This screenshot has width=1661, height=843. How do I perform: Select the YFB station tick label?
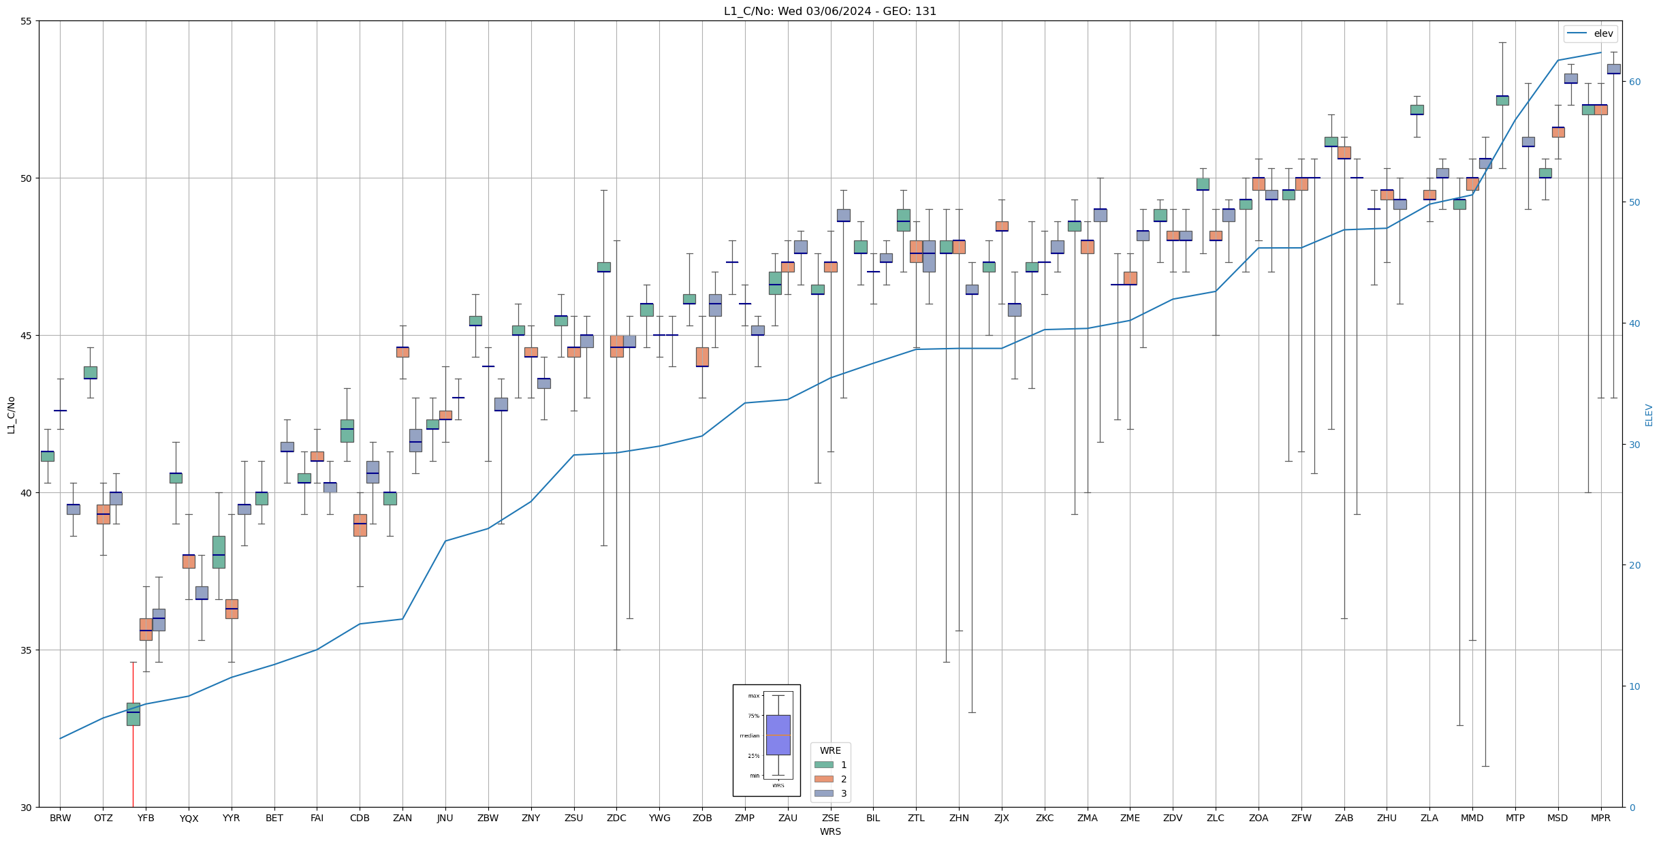pyautogui.click(x=146, y=818)
